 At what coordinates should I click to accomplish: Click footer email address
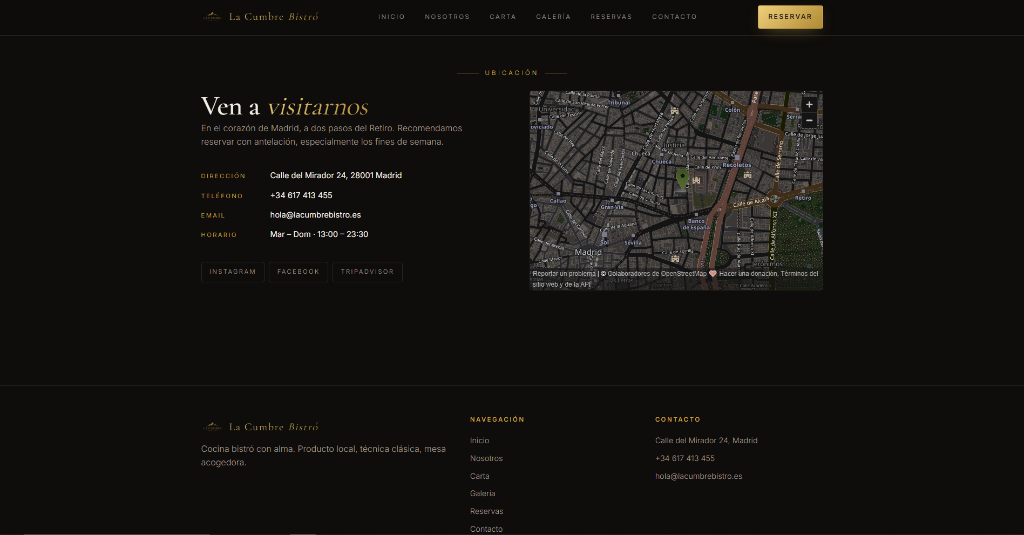[699, 476]
